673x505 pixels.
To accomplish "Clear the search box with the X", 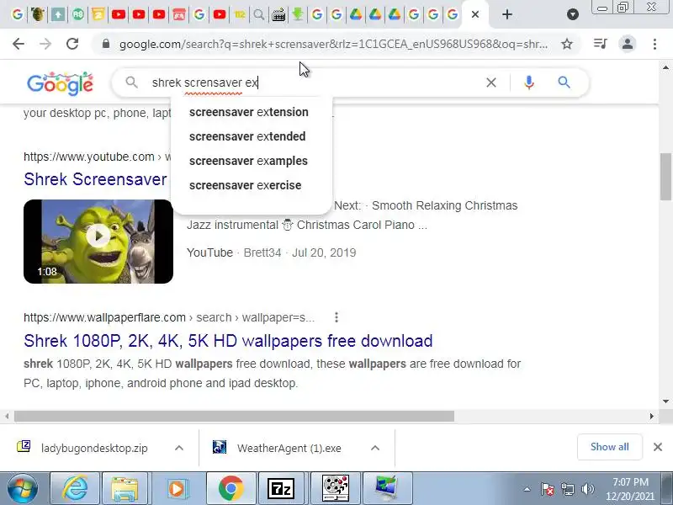I will pyautogui.click(x=491, y=82).
